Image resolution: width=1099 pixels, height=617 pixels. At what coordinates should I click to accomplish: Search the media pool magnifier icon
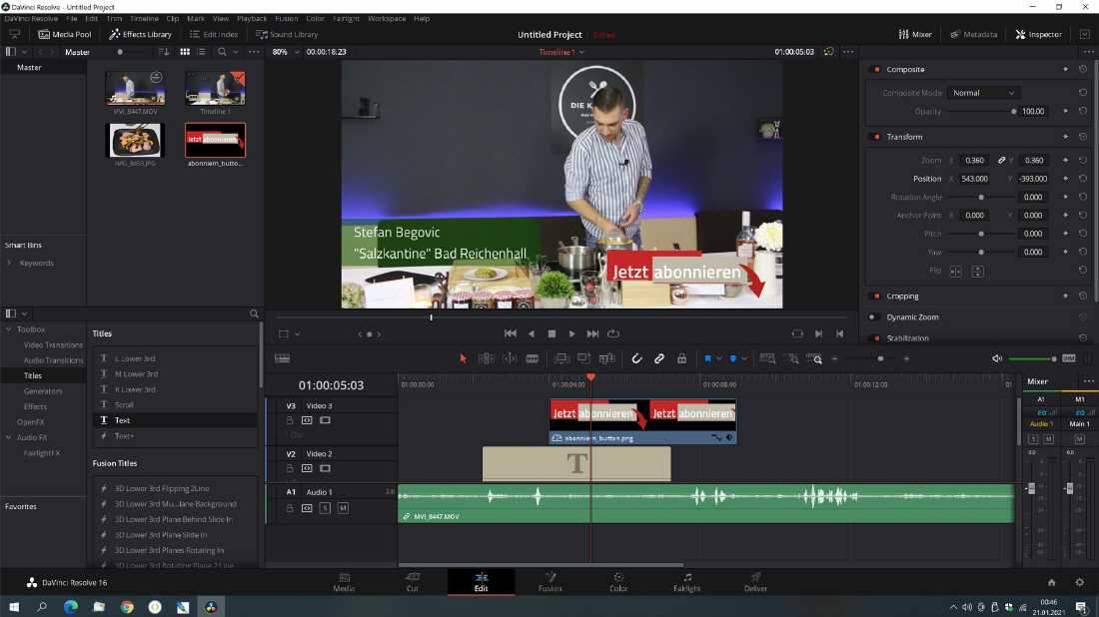click(x=222, y=52)
